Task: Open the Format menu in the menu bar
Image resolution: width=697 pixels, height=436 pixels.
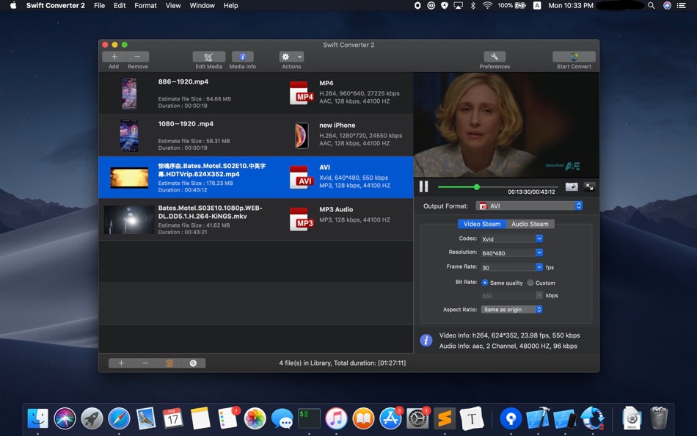Action: [x=145, y=5]
